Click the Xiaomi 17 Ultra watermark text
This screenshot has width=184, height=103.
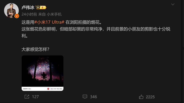27,89
